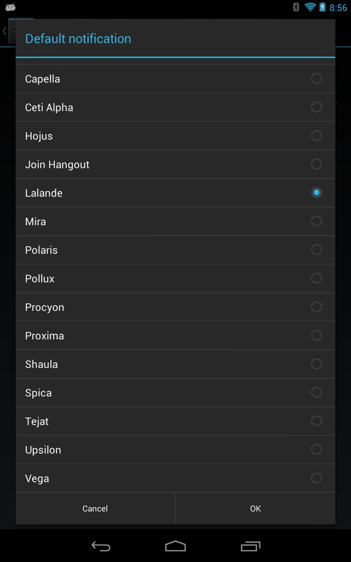Tap the clock showing 8:56

point(338,8)
